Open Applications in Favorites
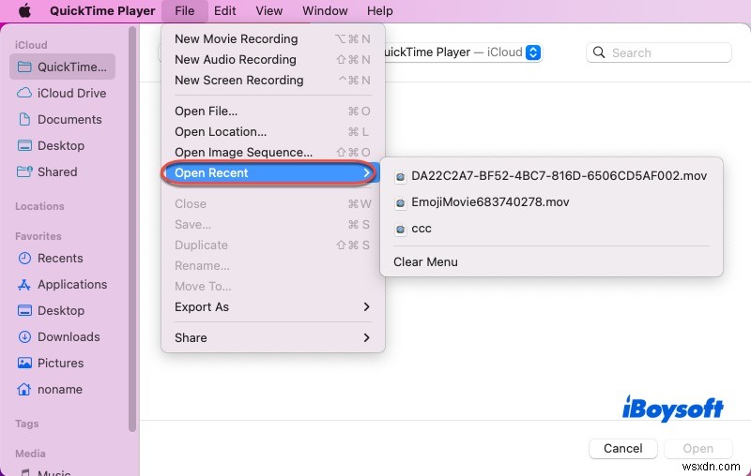Screen dimensions: 751x476 pyautogui.click(x=62, y=284)
